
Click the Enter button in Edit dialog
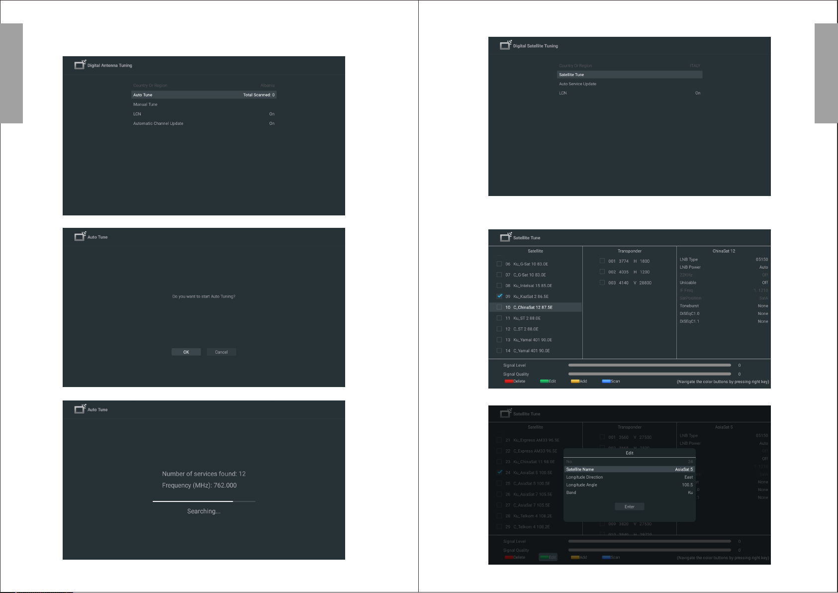click(x=630, y=506)
